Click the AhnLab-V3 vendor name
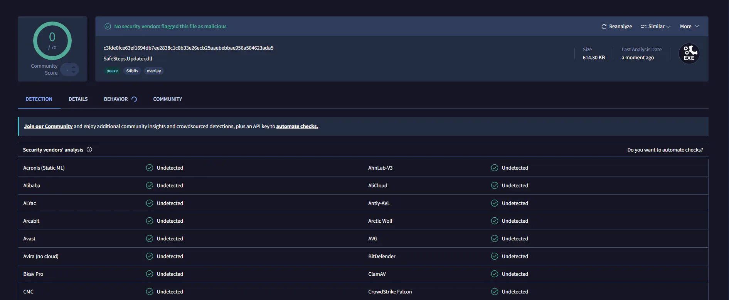729x300 pixels. point(380,168)
